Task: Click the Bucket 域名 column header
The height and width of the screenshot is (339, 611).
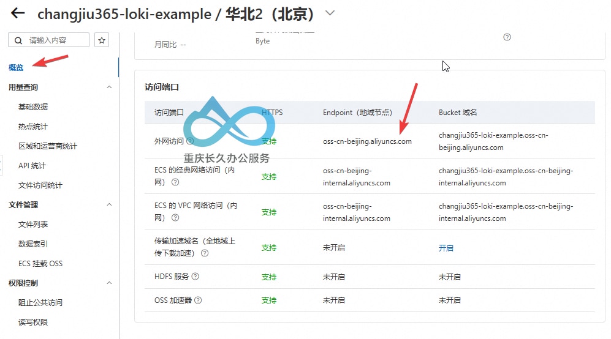Action: [458, 113]
